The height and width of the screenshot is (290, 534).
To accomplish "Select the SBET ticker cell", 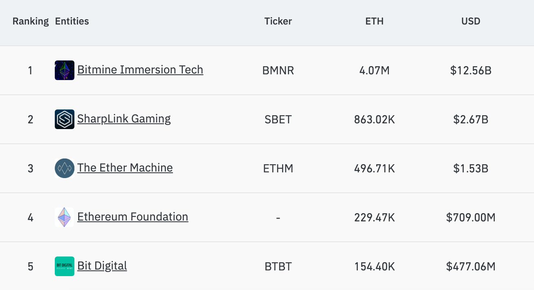I will coord(278,120).
